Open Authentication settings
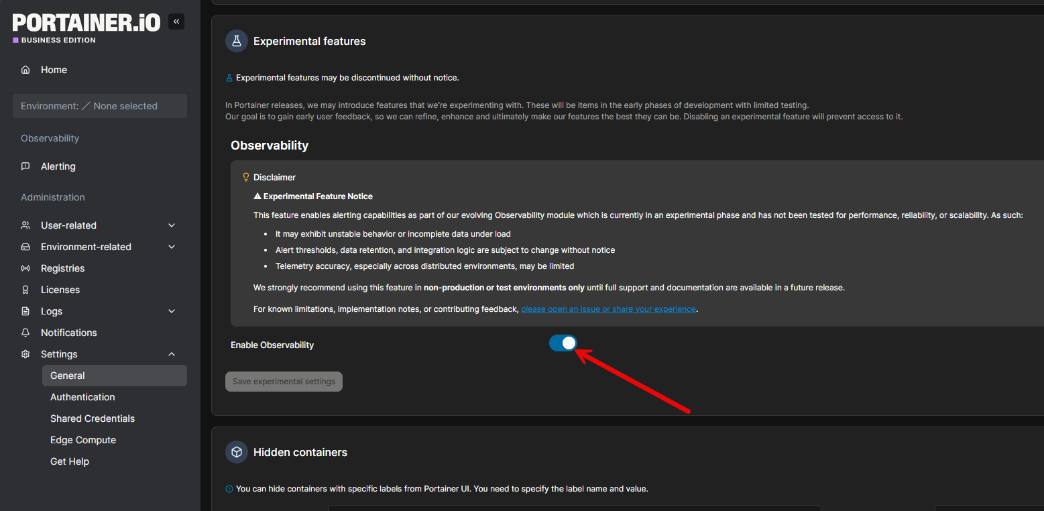 tap(82, 397)
